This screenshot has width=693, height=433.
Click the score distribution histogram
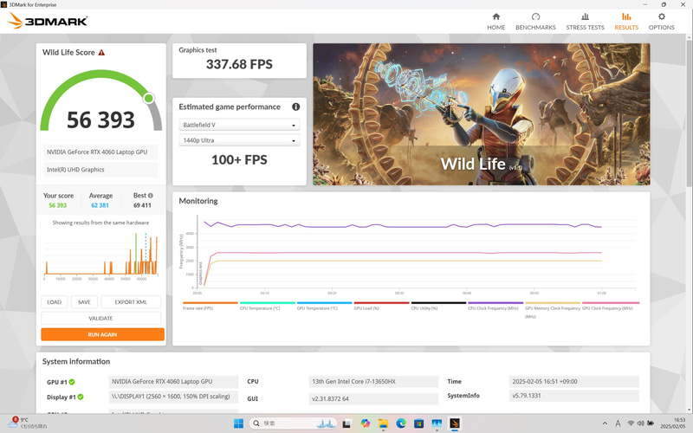click(100, 255)
